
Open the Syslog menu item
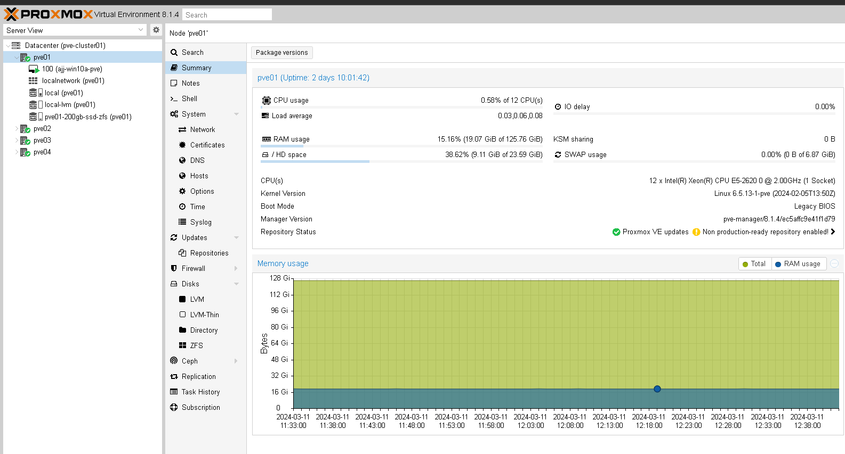pos(206,222)
